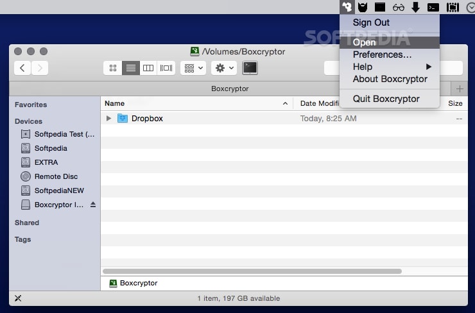Click Boxcryptor in the path bar

coord(134,283)
